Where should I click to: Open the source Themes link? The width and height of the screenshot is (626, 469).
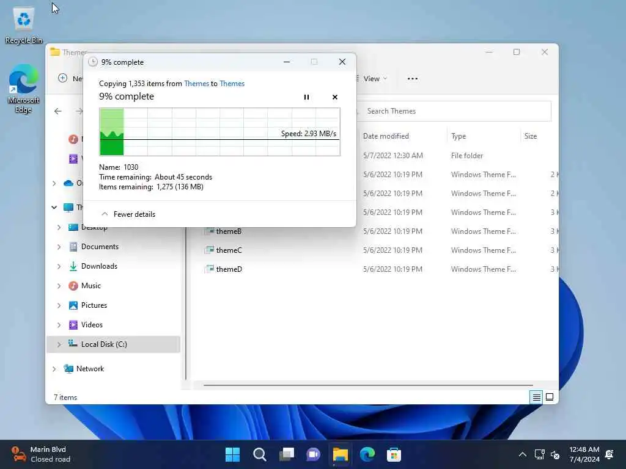pos(196,83)
